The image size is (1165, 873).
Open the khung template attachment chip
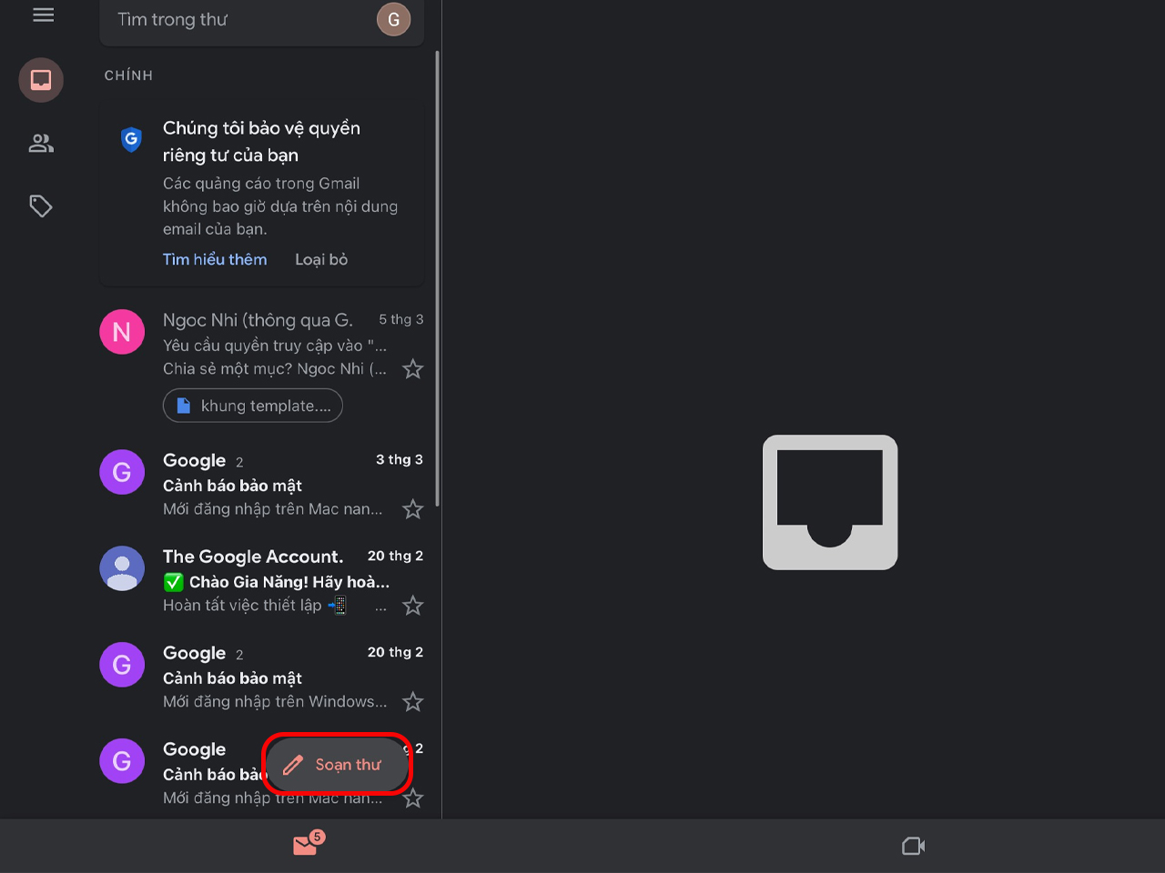[x=253, y=406]
